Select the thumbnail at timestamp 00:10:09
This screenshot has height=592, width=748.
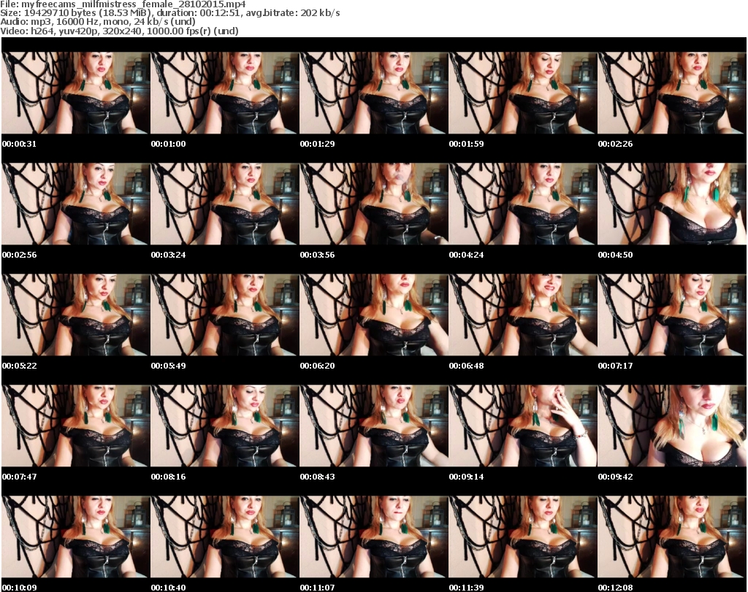pos(75,537)
